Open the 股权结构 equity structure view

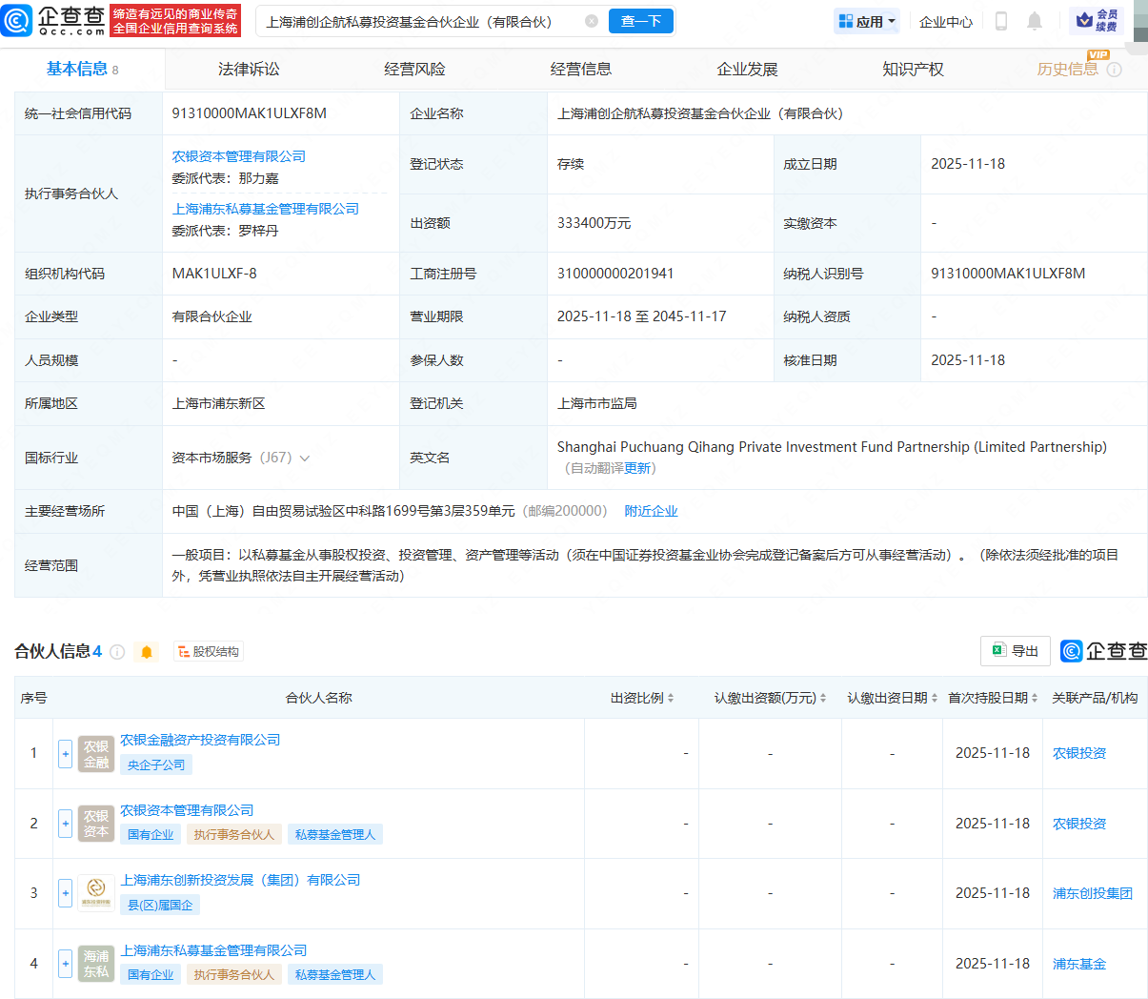209,652
